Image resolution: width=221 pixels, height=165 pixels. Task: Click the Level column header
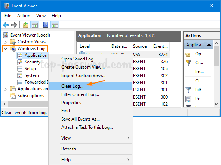click(x=93, y=46)
